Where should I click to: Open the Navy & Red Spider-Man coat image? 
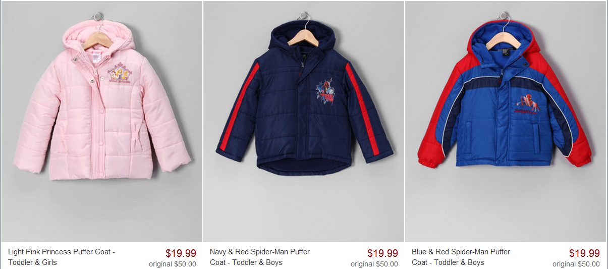point(304,122)
